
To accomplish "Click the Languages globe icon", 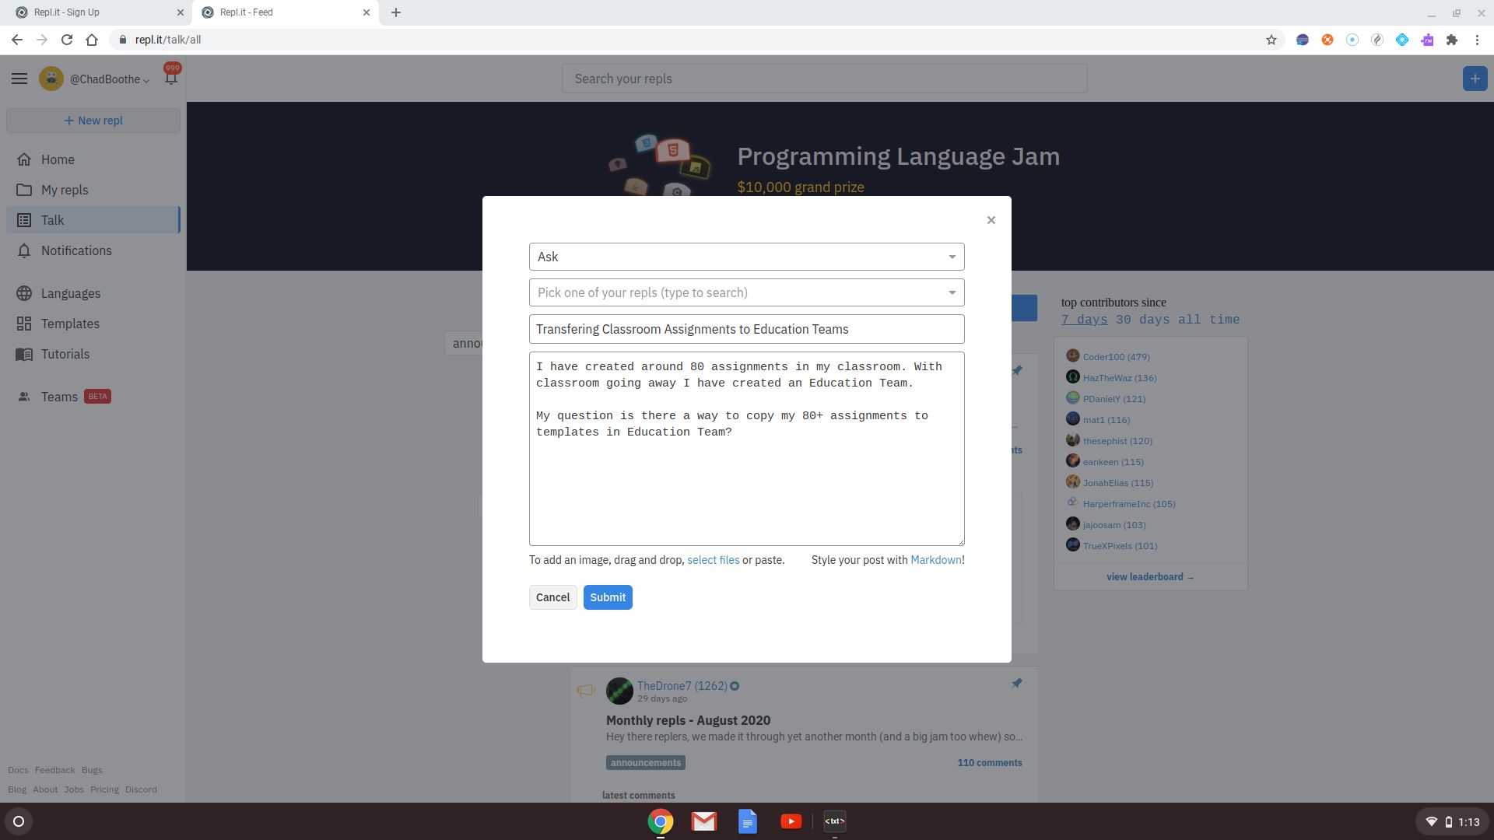I will [24, 293].
